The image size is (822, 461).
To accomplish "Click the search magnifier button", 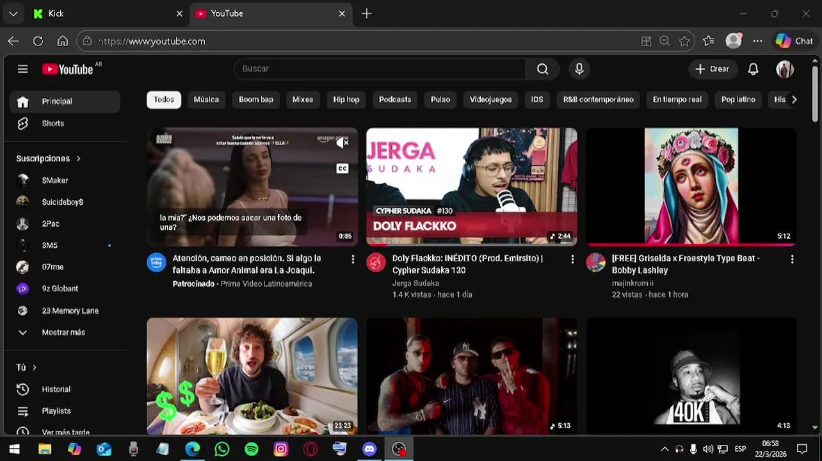I will pyautogui.click(x=542, y=69).
